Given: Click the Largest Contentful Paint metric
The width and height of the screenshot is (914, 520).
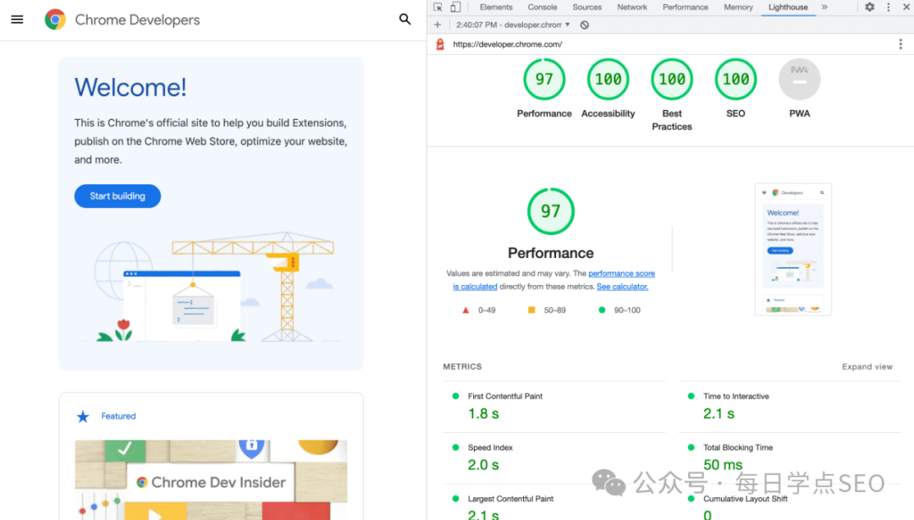Looking at the screenshot, I should (x=510, y=499).
